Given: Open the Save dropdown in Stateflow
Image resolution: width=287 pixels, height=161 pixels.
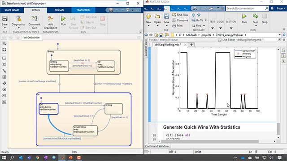Looking at the screenshot, I should pyautogui.click(x=5, y=28).
